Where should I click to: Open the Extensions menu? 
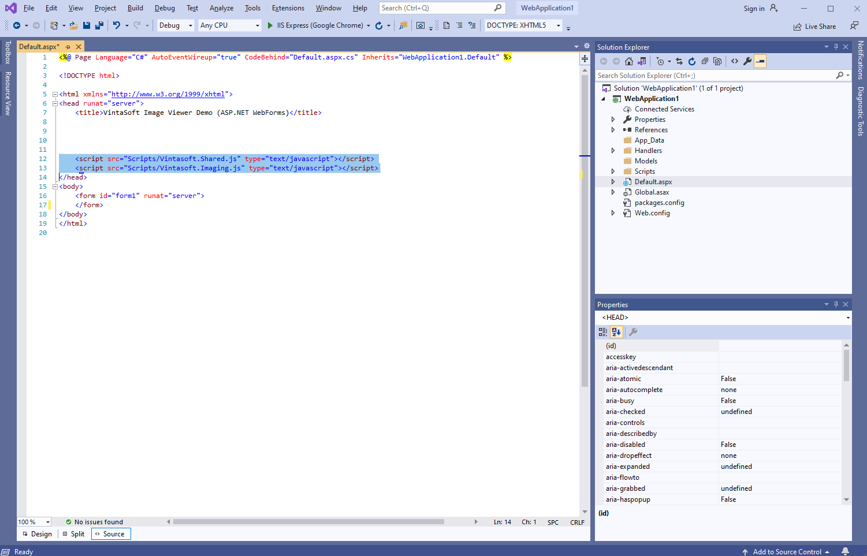click(288, 8)
